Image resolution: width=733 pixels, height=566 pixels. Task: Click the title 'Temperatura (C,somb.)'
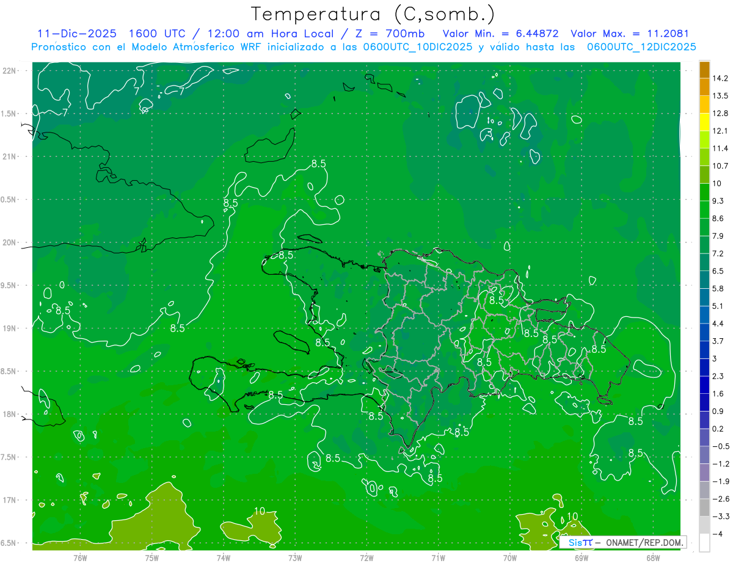(373, 15)
